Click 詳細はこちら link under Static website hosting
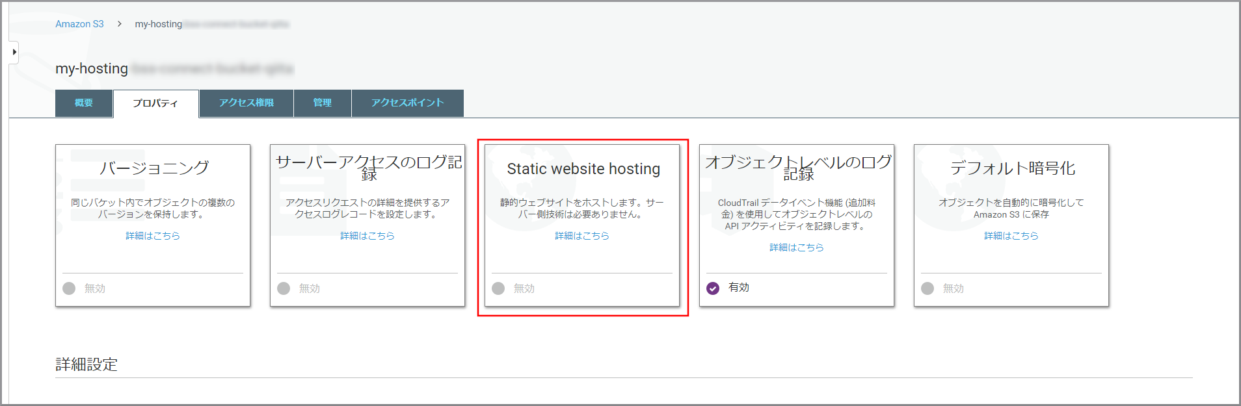Image resolution: width=1241 pixels, height=406 pixels. pyautogui.click(x=582, y=236)
